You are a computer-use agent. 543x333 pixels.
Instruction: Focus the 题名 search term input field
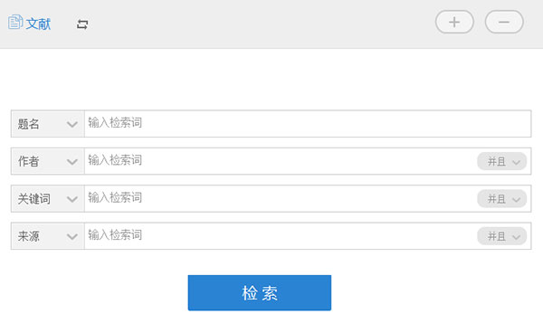(308, 124)
